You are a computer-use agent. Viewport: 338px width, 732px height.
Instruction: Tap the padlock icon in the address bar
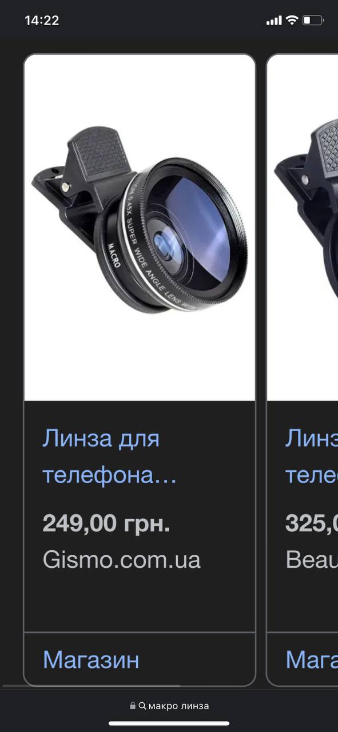point(133,706)
